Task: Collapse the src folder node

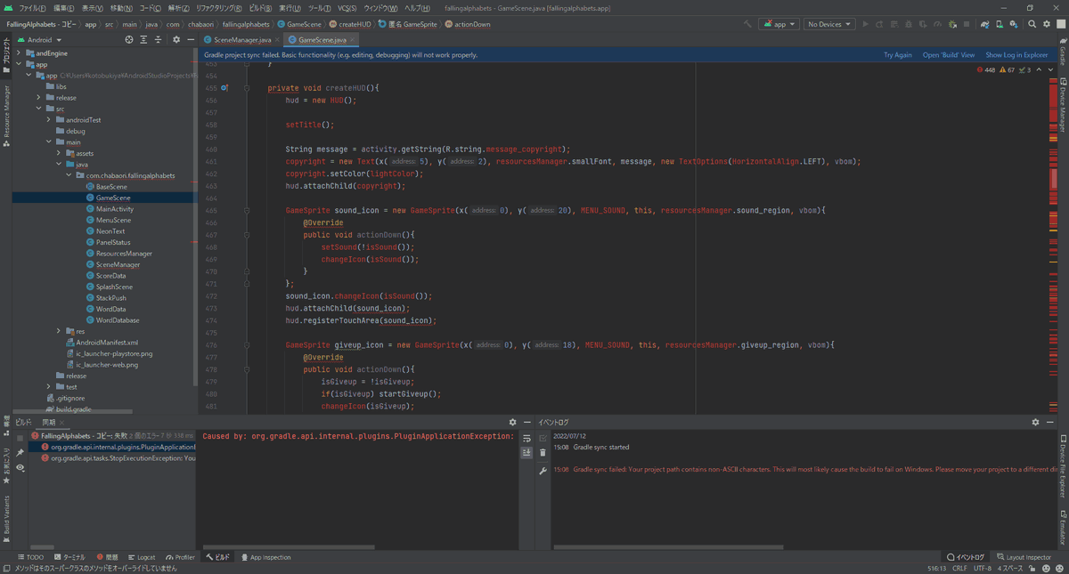Action: 38,109
